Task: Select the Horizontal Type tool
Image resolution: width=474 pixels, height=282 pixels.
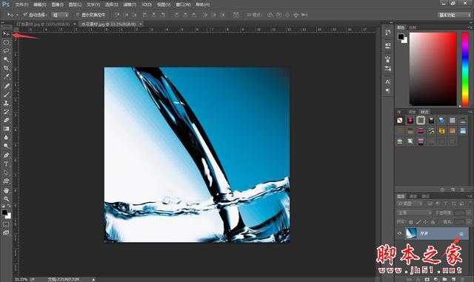Action: pyautogui.click(x=6, y=164)
